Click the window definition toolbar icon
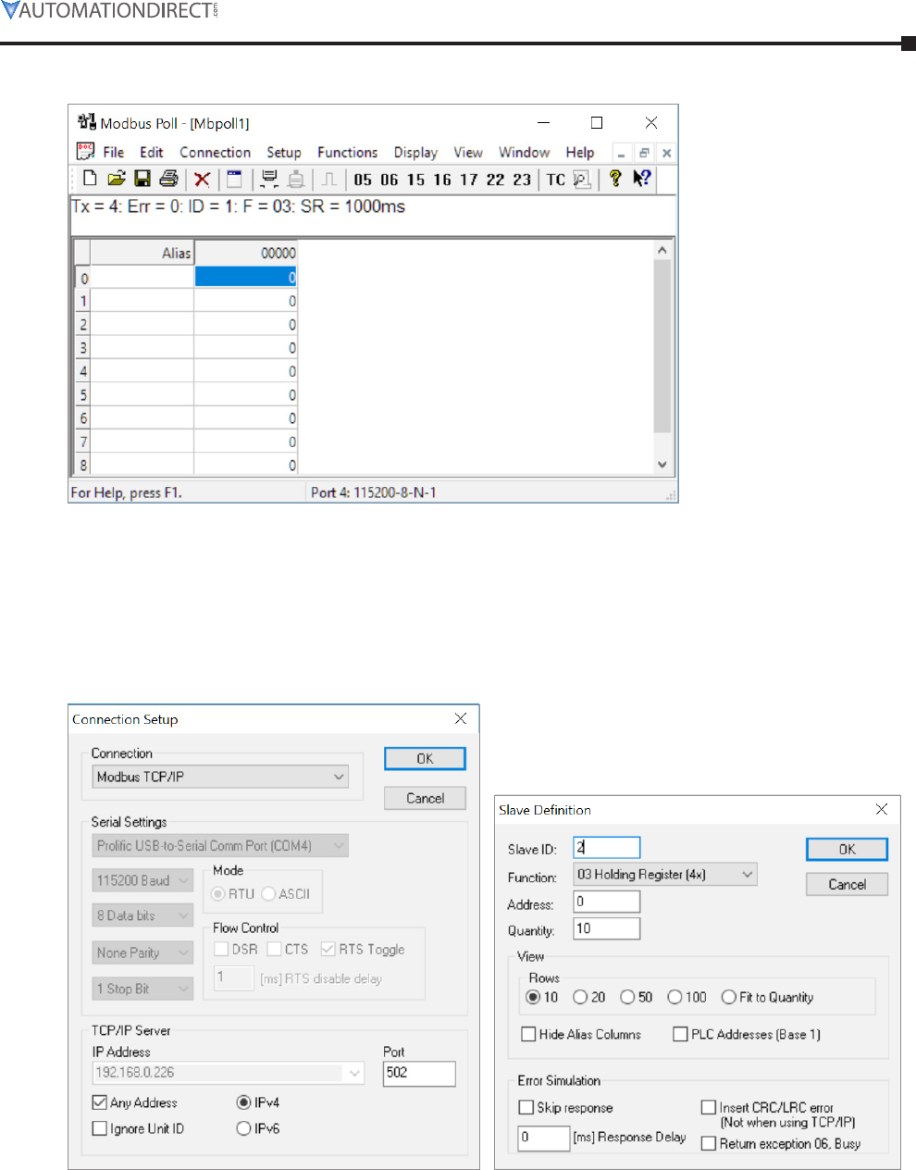The height and width of the screenshot is (1170, 916). point(235,180)
